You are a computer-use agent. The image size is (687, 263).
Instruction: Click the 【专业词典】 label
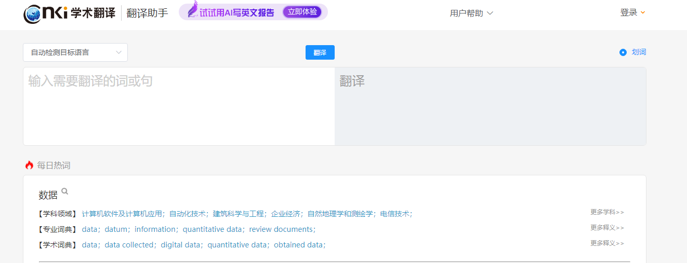pyautogui.click(x=58, y=229)
